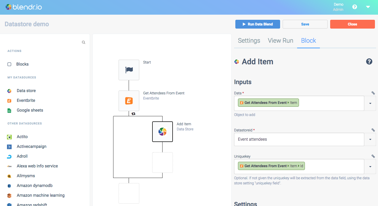This screenshot has width=378, height=206.
Task: Select the Blocks icon in Actions
Action: pos(9,64)
